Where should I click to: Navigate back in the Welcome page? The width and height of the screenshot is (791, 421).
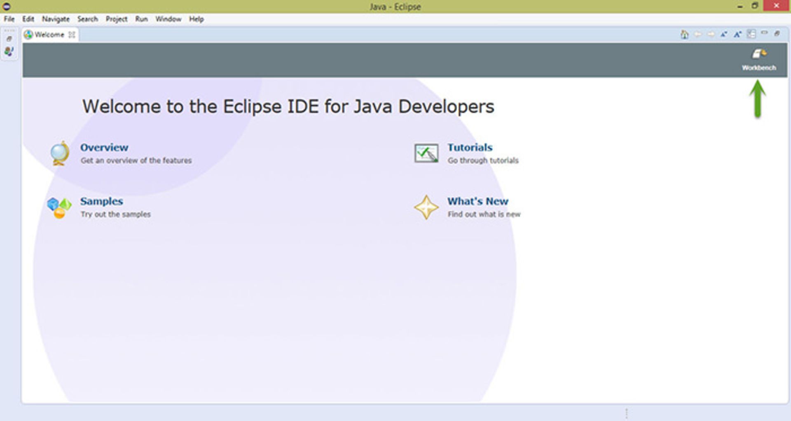698,34
